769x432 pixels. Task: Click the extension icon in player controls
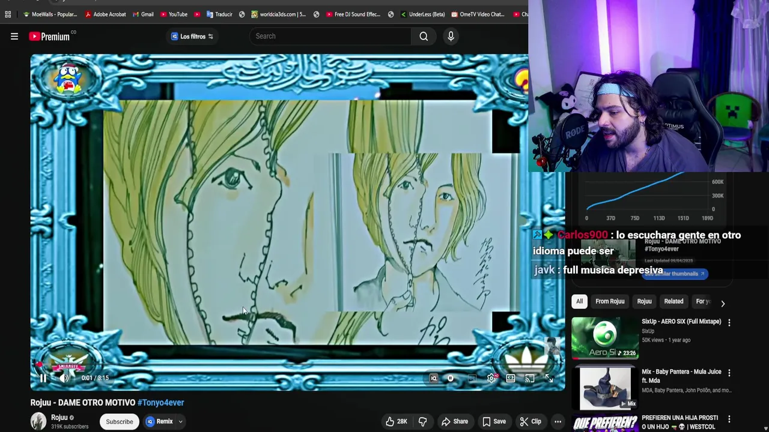click(x=434, y=378)
